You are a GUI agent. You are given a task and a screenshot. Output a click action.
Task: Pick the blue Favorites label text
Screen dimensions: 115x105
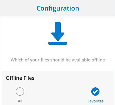tap(95, 101)
